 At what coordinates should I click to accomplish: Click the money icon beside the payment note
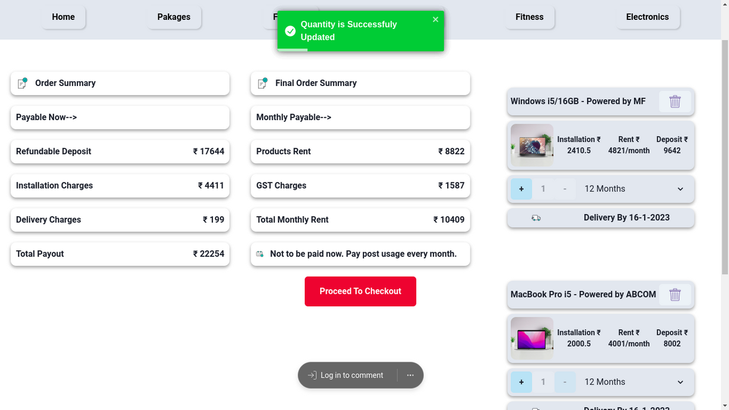pyautogui.click(x=260, y=253)
